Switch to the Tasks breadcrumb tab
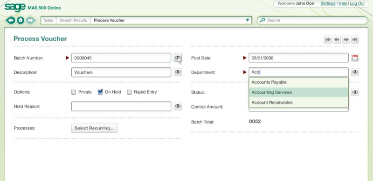This screenshot has width=373, height=181. 48,20
